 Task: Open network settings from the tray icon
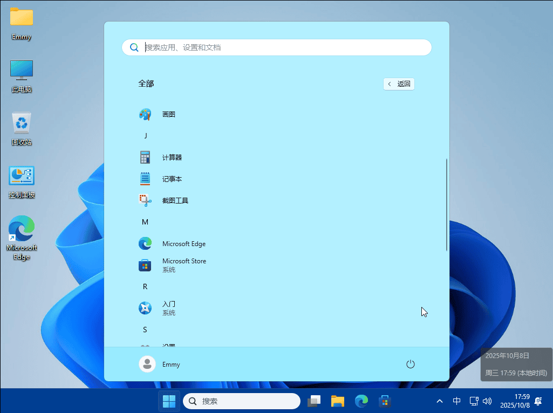pyautogui.click(x=473, y=401)
